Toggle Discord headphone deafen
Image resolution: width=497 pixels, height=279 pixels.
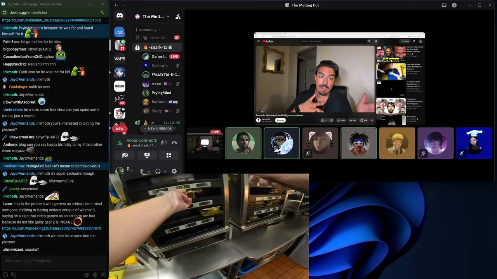click(x=158, y=171)
